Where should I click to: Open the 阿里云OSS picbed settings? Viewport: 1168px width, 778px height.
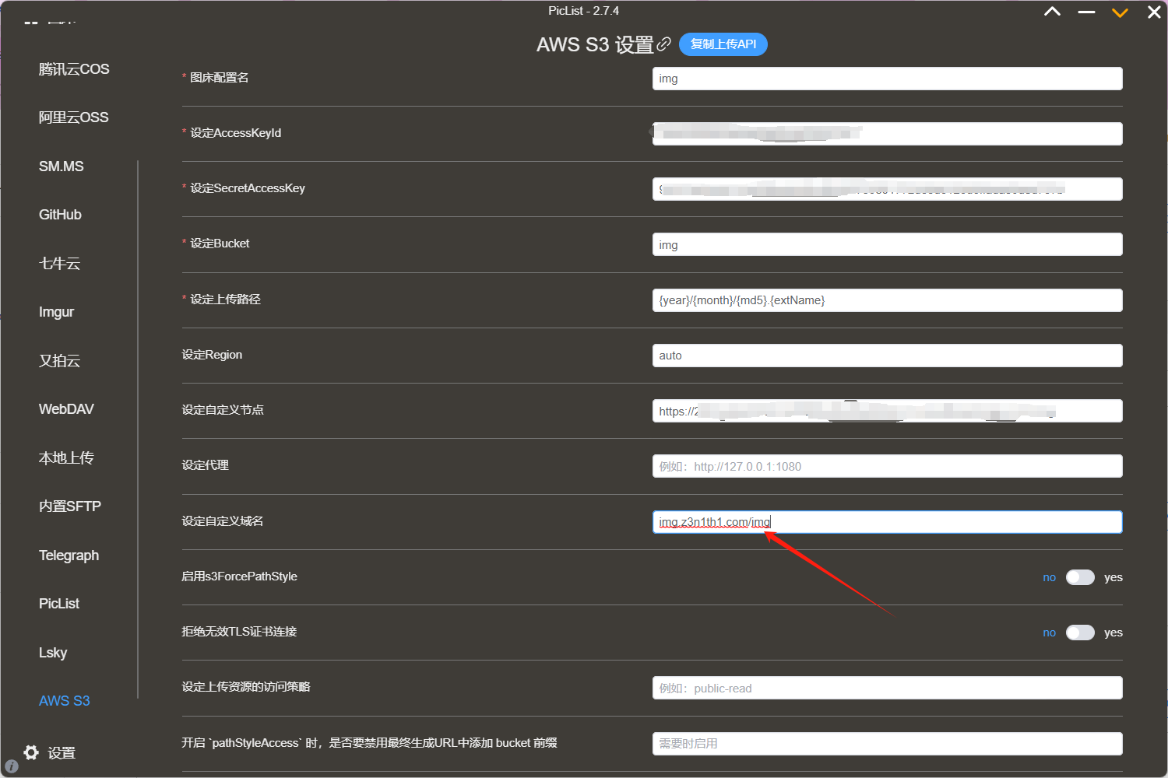[x=73, y=117]
